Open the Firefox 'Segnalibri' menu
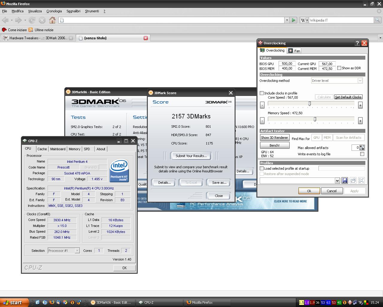Image resolution: width=383 pixels, height=307 pixels. [73, 11]
